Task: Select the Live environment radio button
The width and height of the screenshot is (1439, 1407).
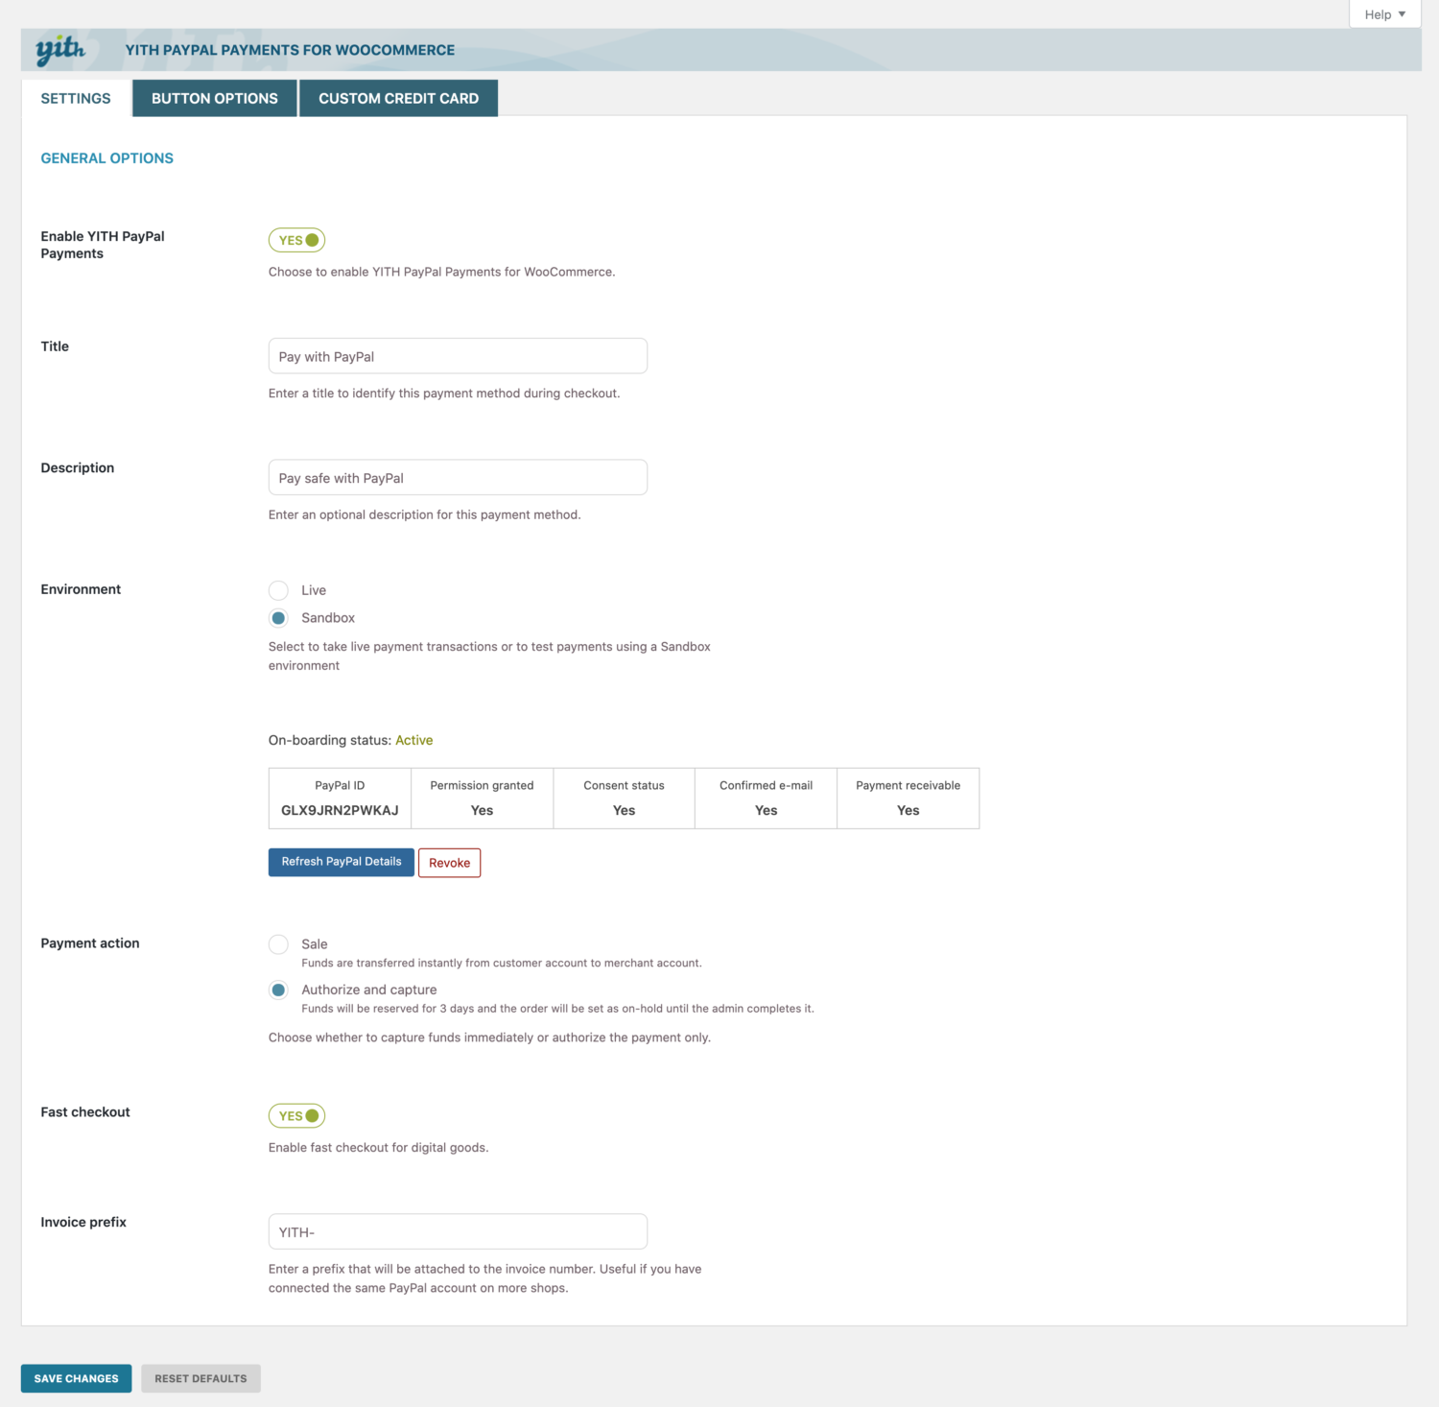Action: click(278, 590)
